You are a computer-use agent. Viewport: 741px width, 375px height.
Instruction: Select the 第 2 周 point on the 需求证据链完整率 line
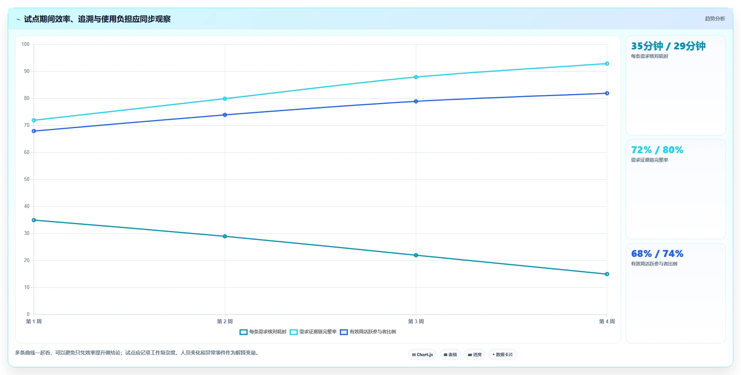pyautogui.click(x=225, y=99)
